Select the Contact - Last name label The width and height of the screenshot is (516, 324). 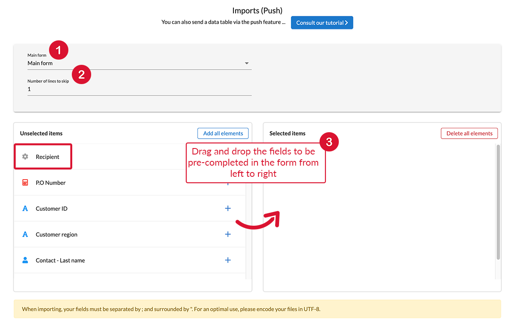60,260
